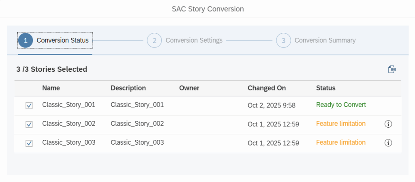The width and height of the screenshot is (415, 182).
Task: Click the Name column header
Action: pyautogui.click(x=51, y=88)
